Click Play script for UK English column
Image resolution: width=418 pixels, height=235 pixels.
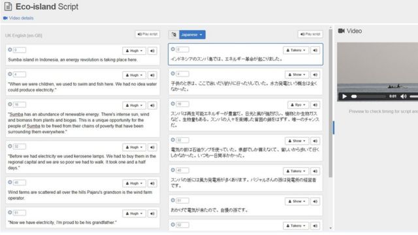tap(148, 35)
